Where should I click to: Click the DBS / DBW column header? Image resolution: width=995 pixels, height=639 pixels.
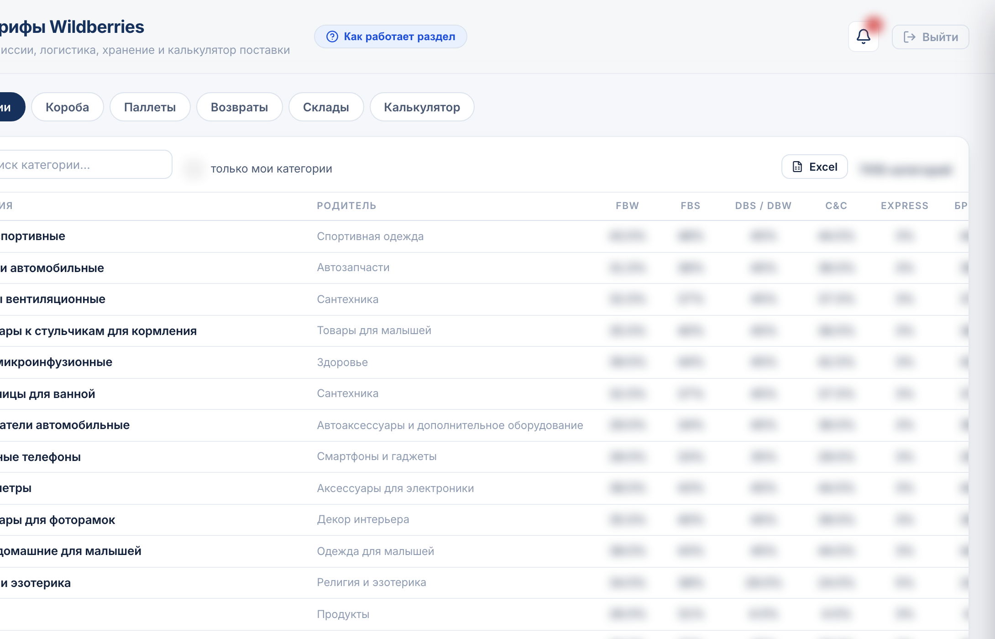pos(763,206)
